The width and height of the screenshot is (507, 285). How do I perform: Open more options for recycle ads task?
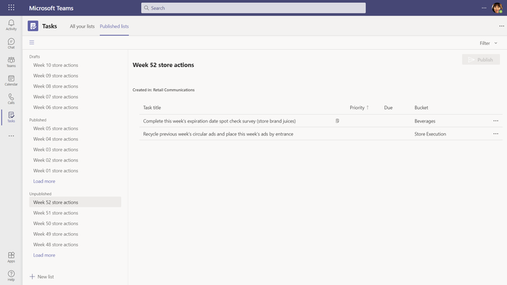coord(496,134)
